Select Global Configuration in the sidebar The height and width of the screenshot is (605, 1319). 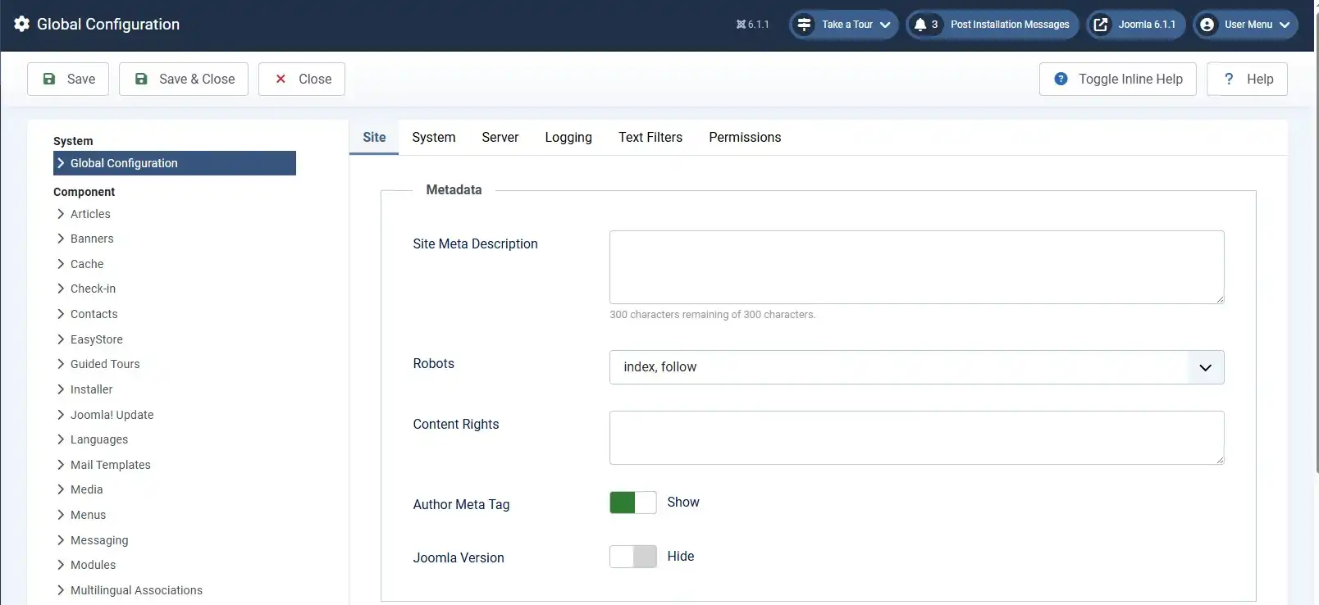click(175, 163)
